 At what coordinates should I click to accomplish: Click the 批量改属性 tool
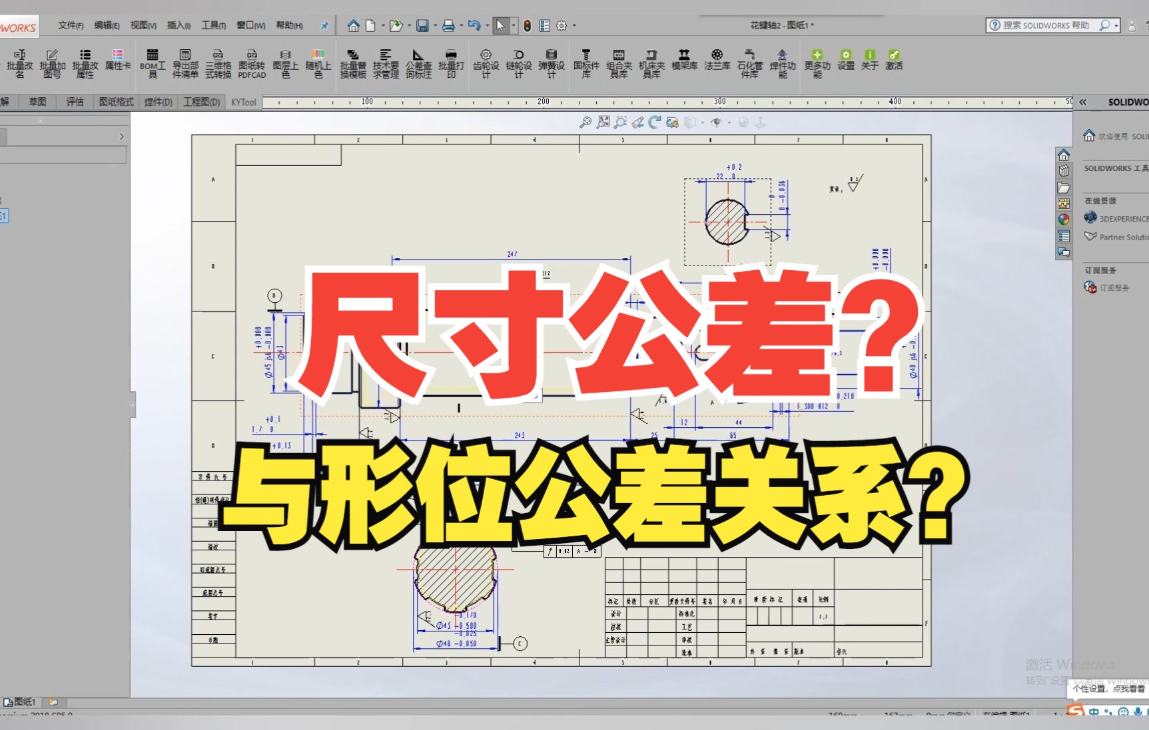pyautogui.click(x=85, y=64)
